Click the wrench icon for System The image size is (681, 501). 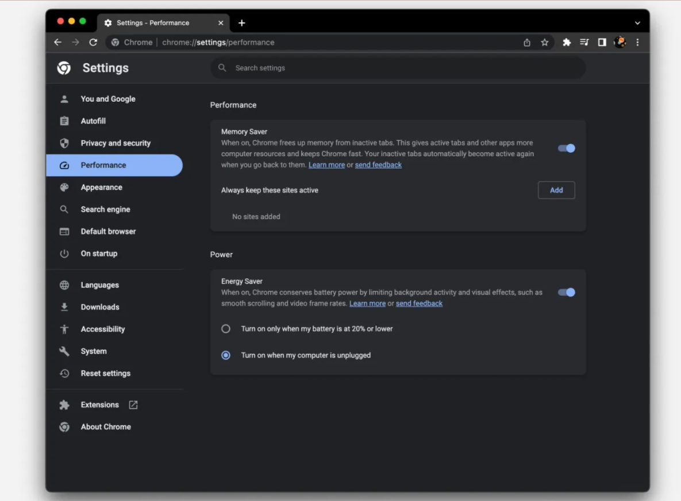click(x=64, y=351)
